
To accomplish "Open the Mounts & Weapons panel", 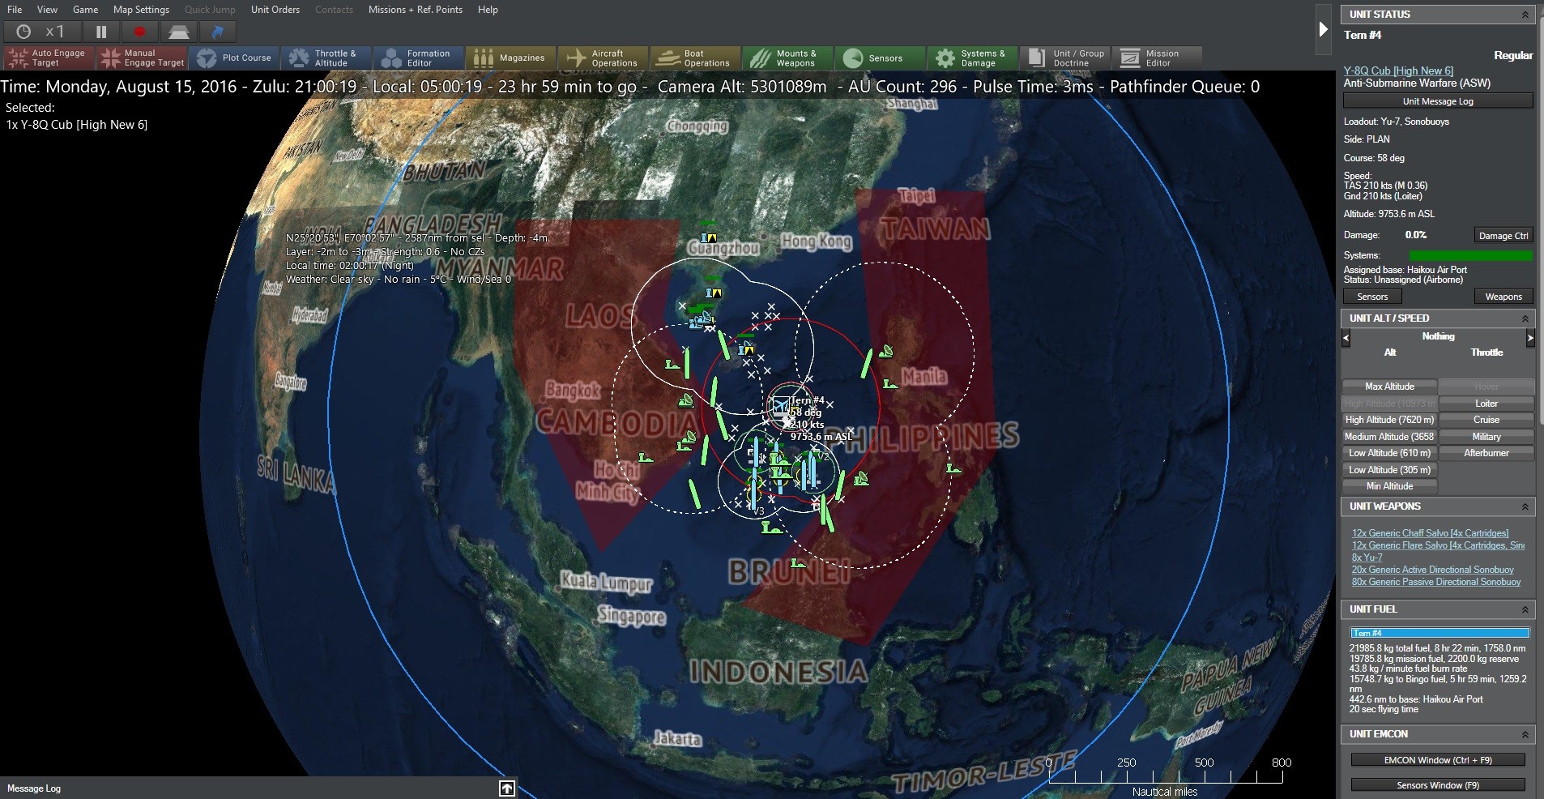I will 787,58.
